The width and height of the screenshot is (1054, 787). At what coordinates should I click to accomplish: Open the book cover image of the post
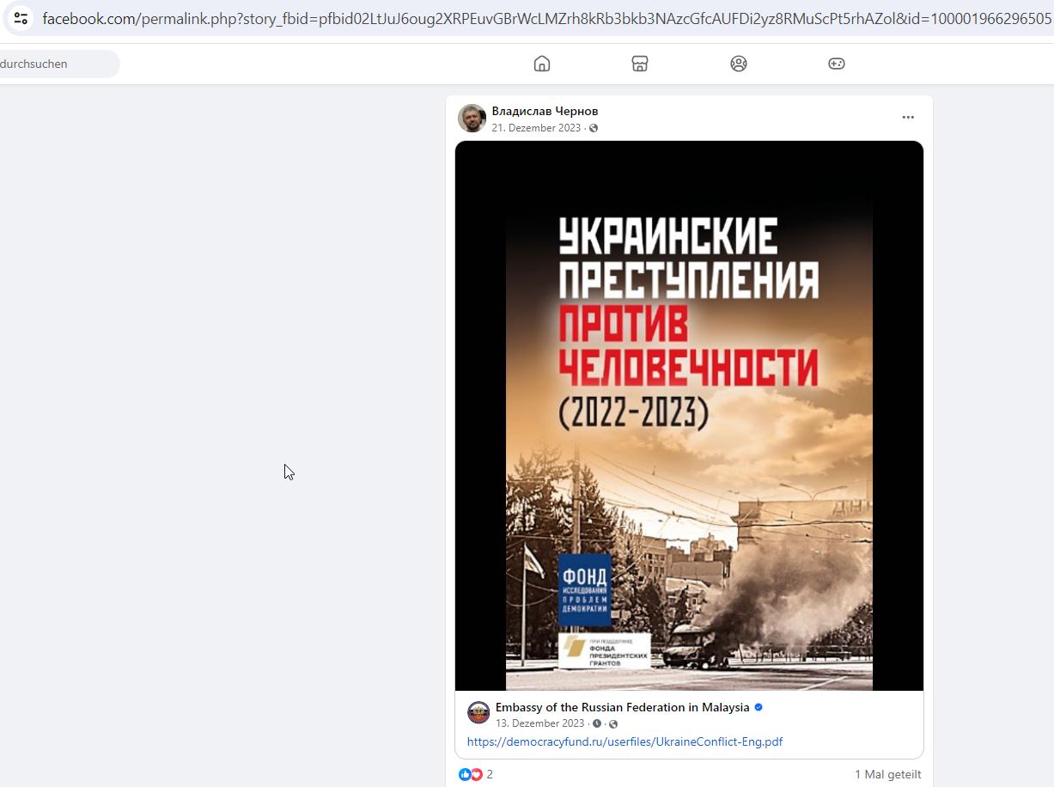click(689, 416)
